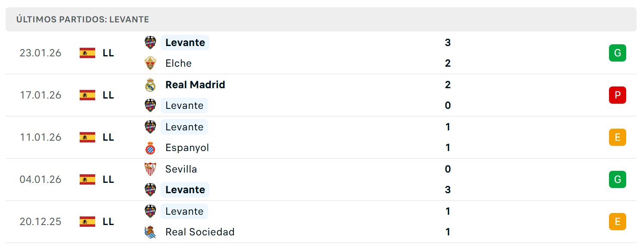Open Espanyol team name link
This screenshot has height=250, width=643.
click(x=187, y=148)
